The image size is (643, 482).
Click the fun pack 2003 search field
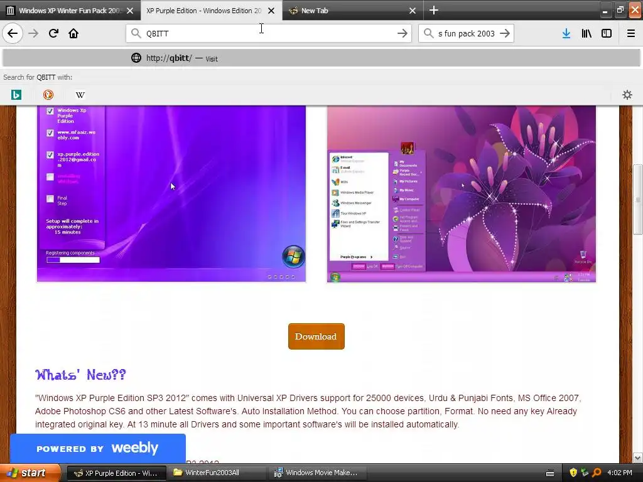tap(467, 33)
